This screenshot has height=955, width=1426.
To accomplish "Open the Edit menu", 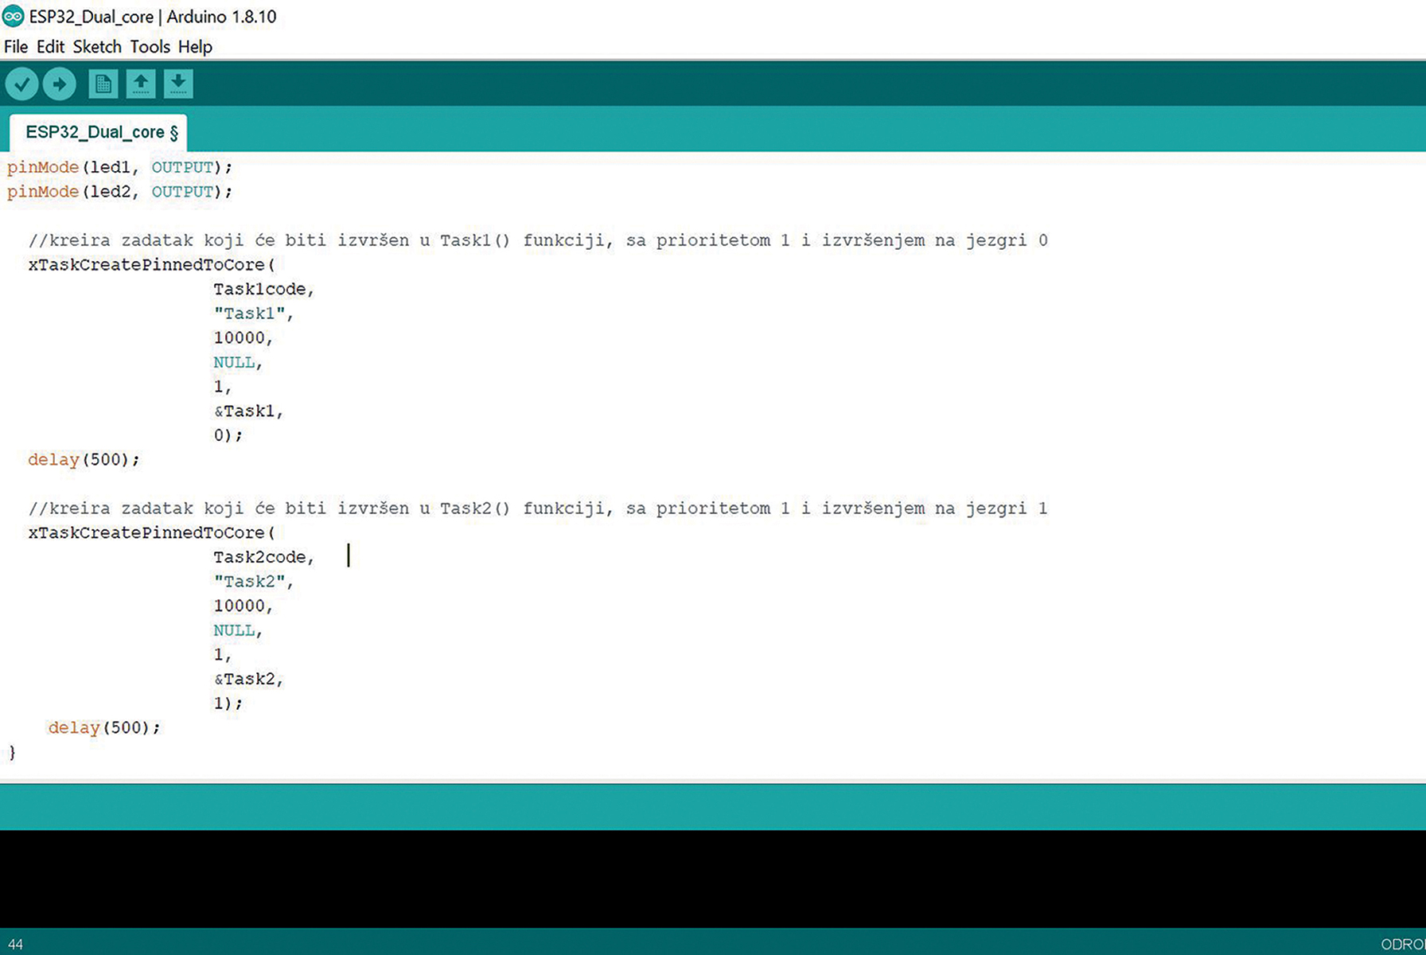I will point(50,47).
